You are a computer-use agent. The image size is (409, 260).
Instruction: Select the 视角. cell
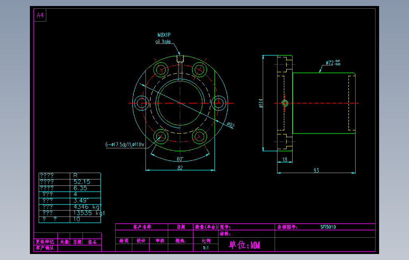(x=181, y=241)
